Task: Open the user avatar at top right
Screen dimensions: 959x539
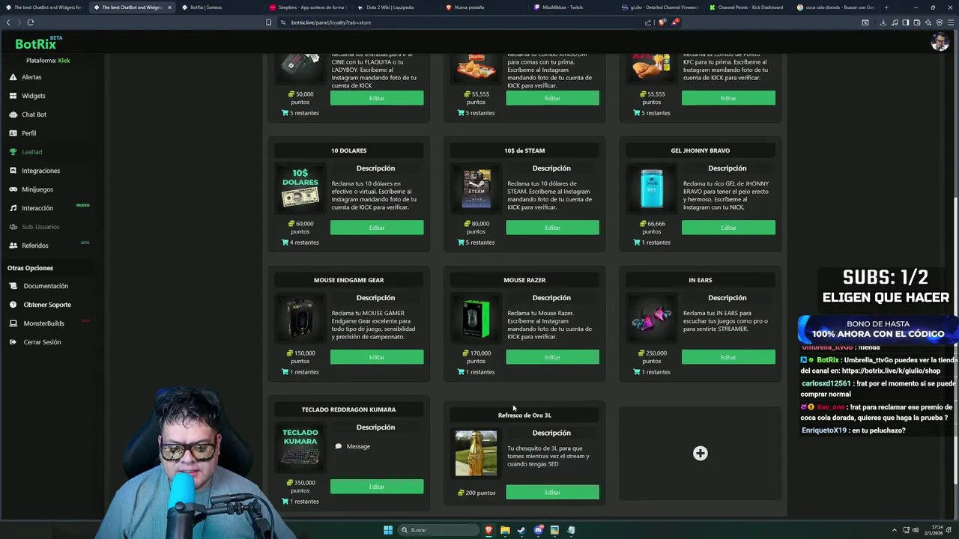Action: point(940,43)
